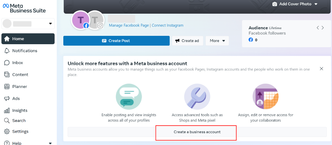Show next Audience card with right chevron

[323, 28]
